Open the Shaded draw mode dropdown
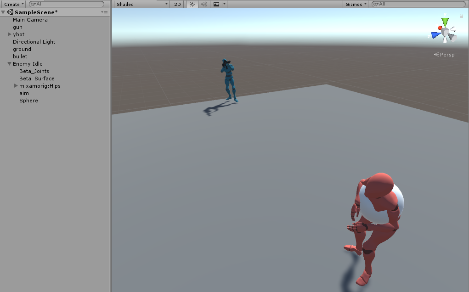This screenshot has width=469, height=292. click(x=142, y=4)
